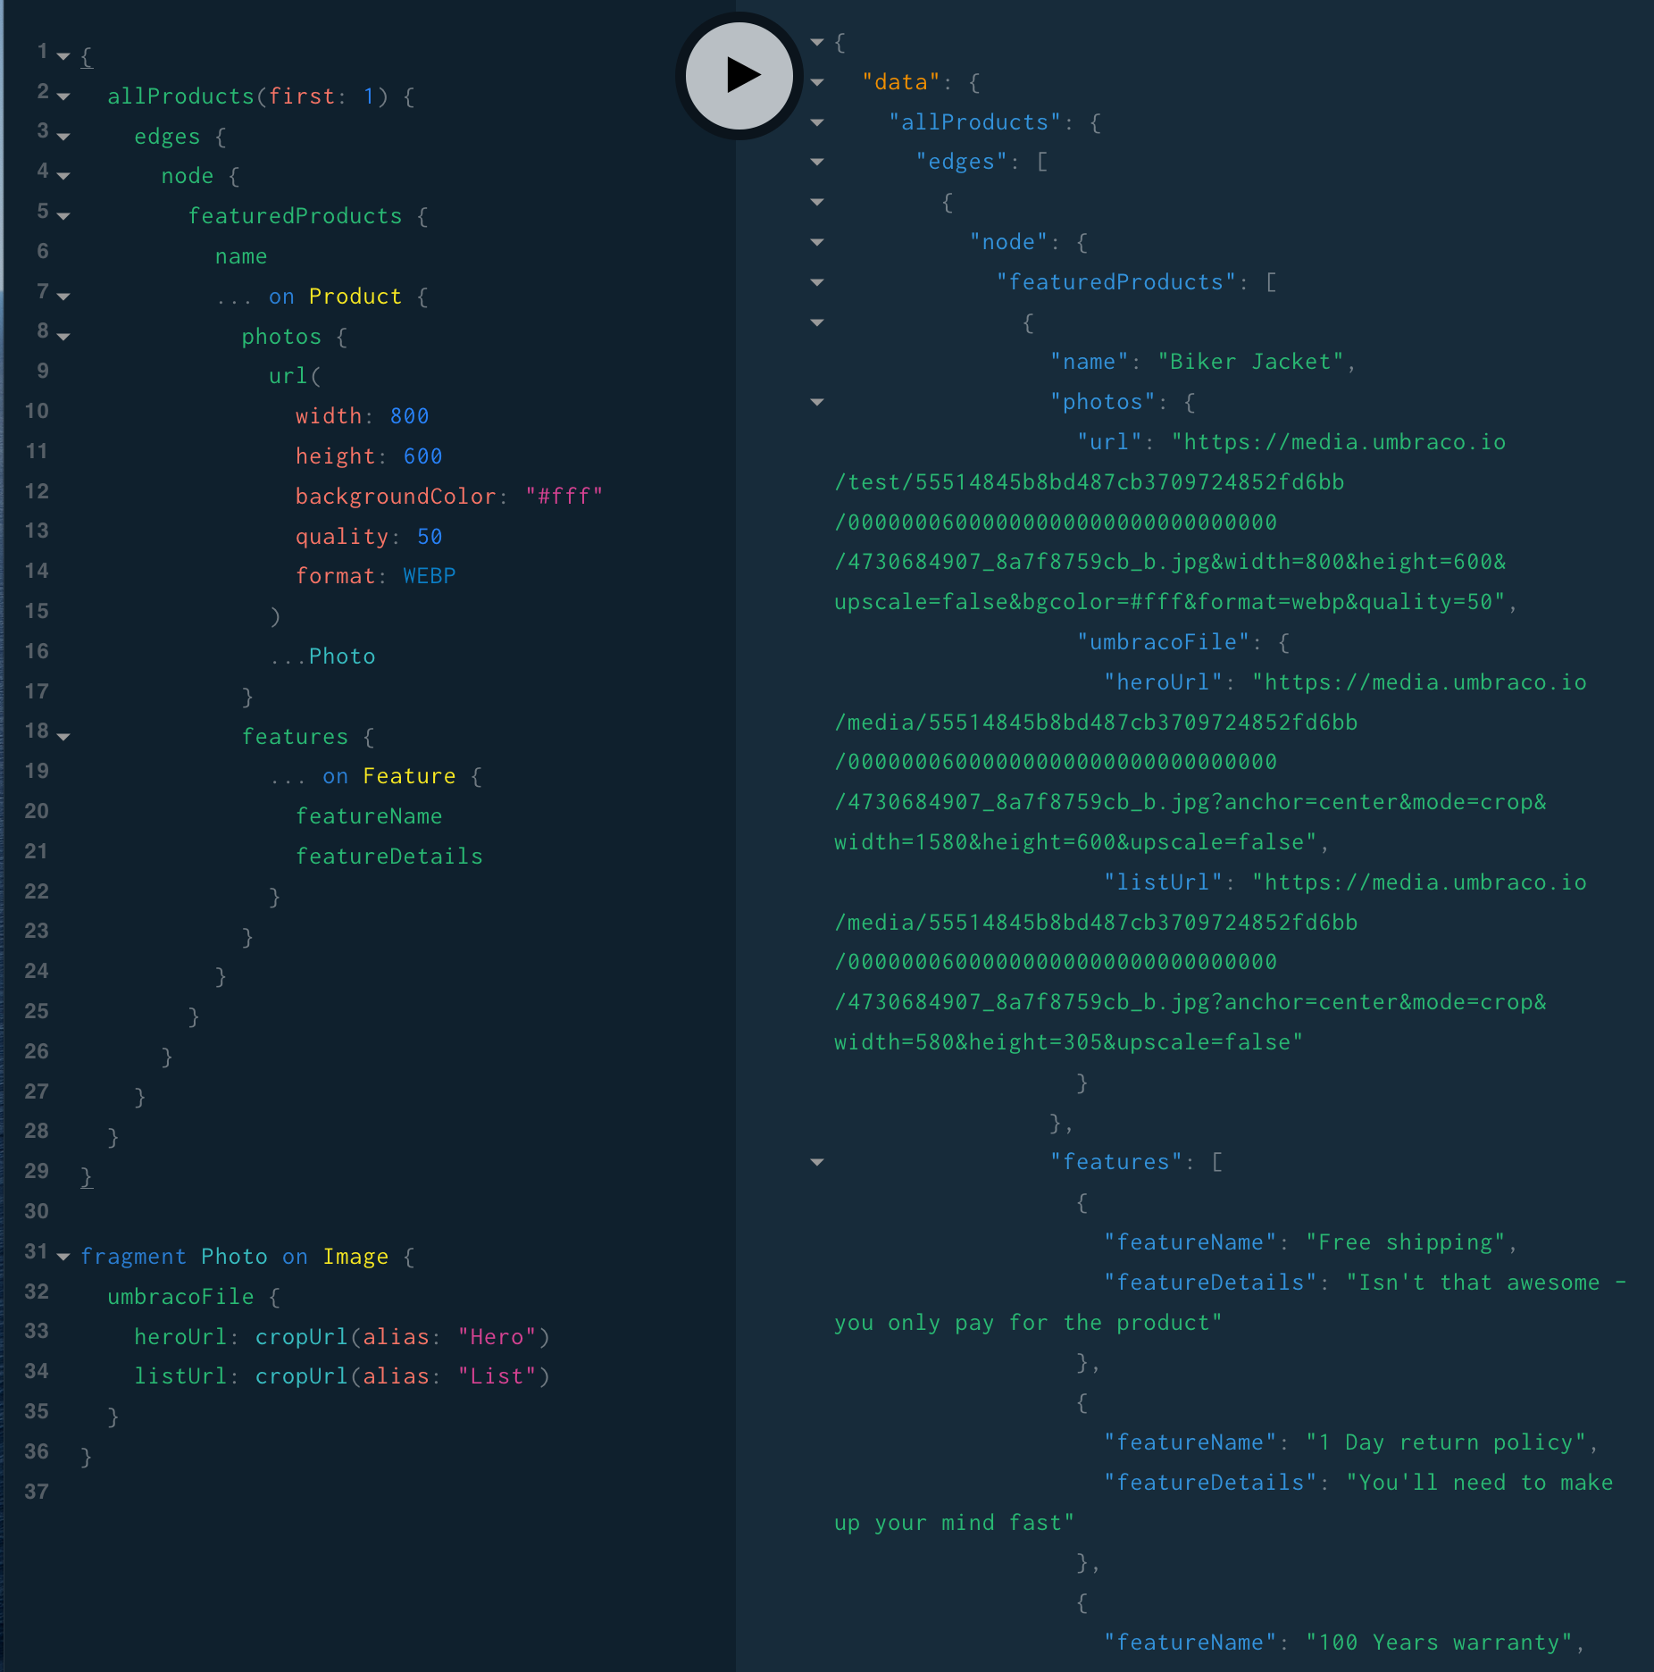Screen dimensions: 1654x1672
Task: Click the width value 800
Action: (409, 416)
